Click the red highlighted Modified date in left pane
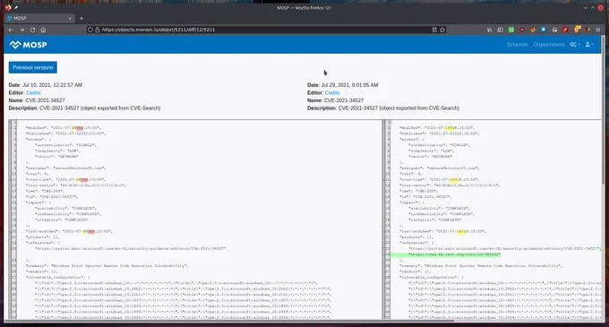Screen dimensions: 609x327 80,128
